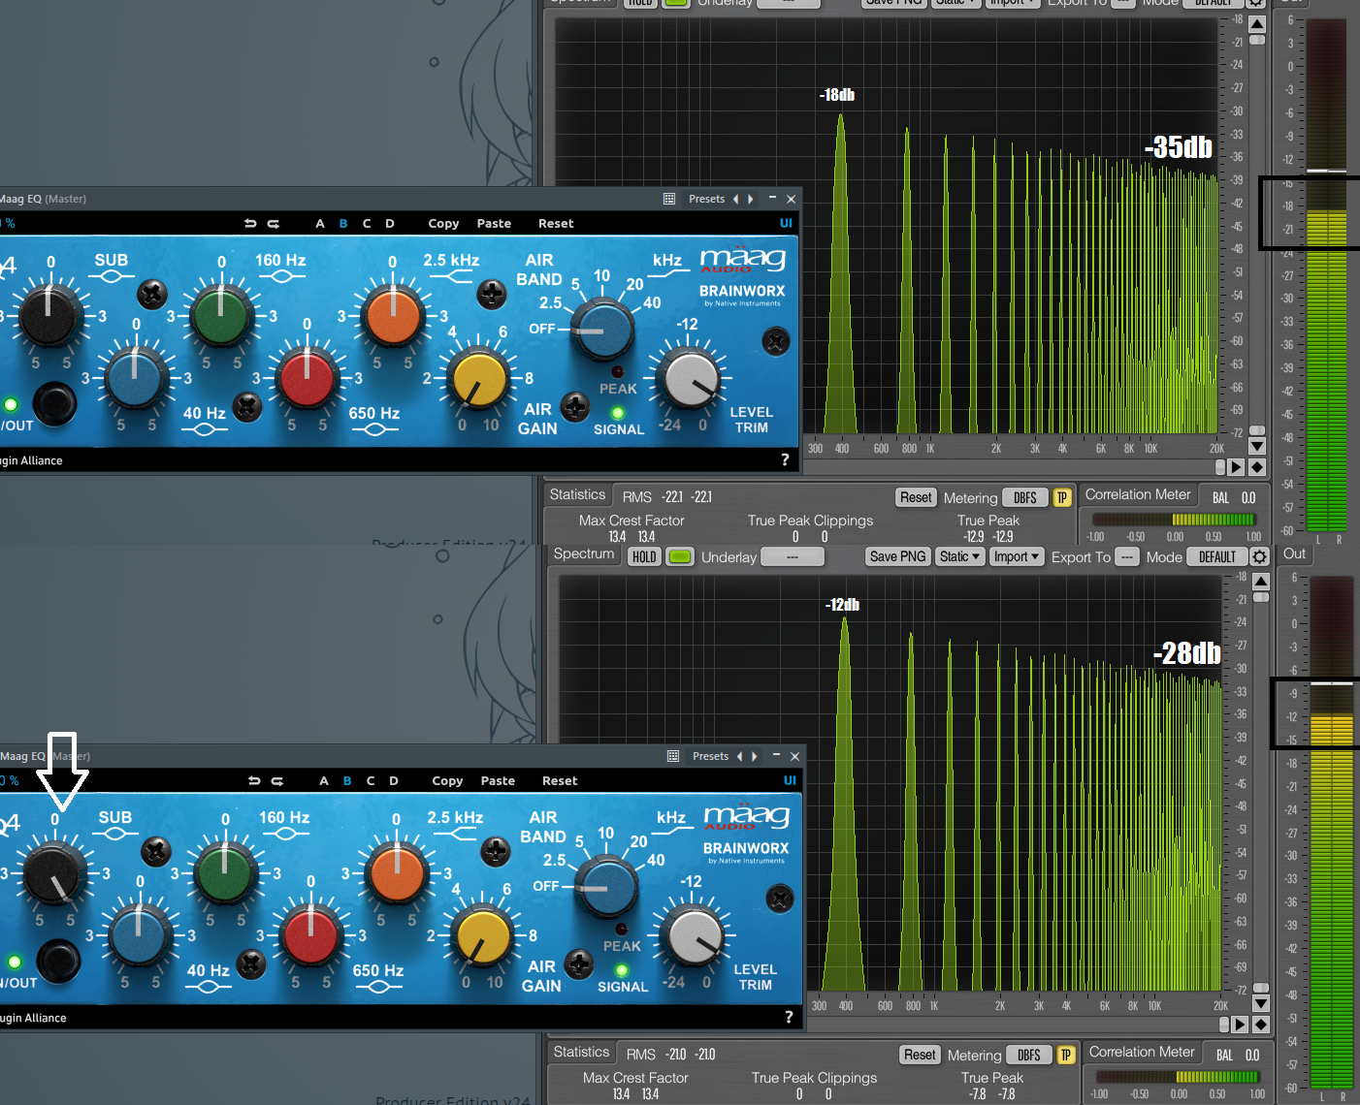Open DBFS metering selector in upper Statistics panel
Image resolution: width=1360 pixels, height=1105 pixels.
pos(1025,497)
